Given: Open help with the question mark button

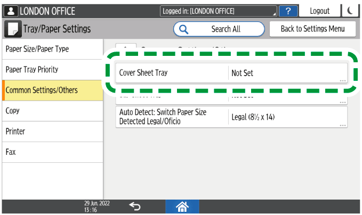Looking at the screenshot, I should point(288,11).
